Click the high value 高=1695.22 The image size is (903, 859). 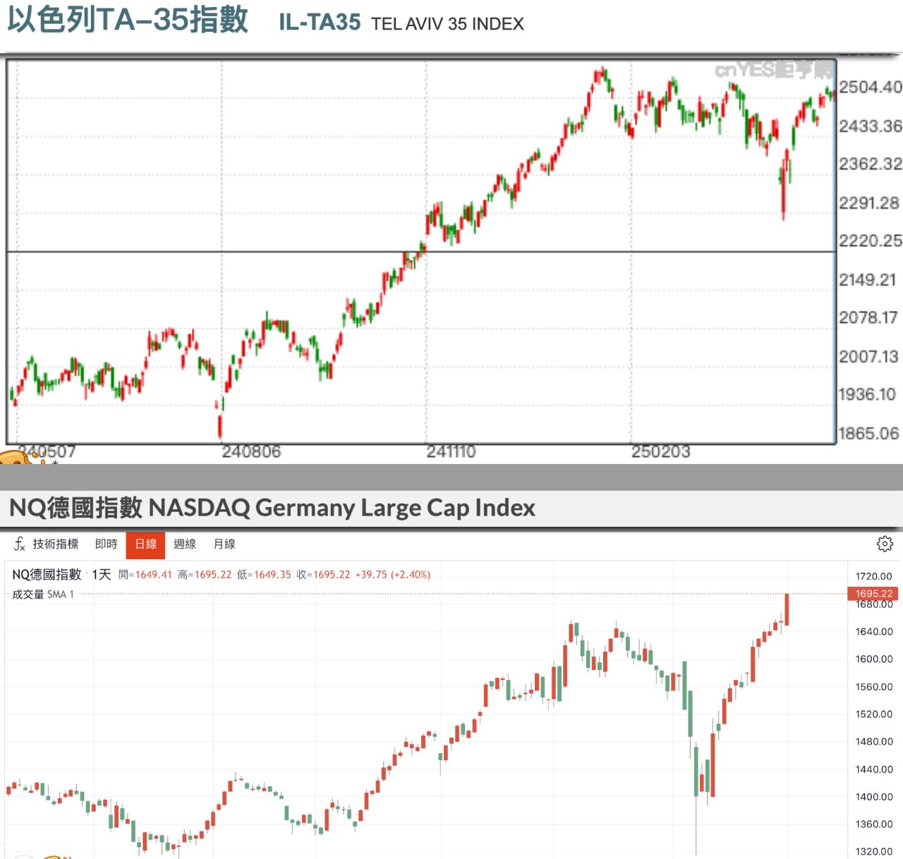click(205, 575)
